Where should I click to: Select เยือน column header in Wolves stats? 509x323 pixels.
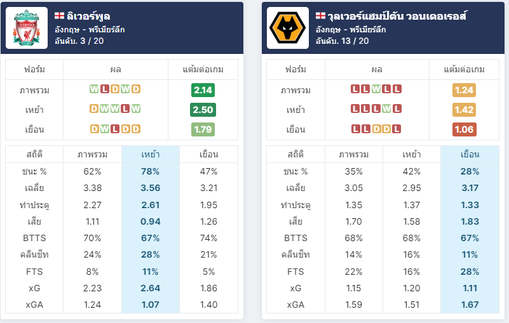click(x=470, y=154)
